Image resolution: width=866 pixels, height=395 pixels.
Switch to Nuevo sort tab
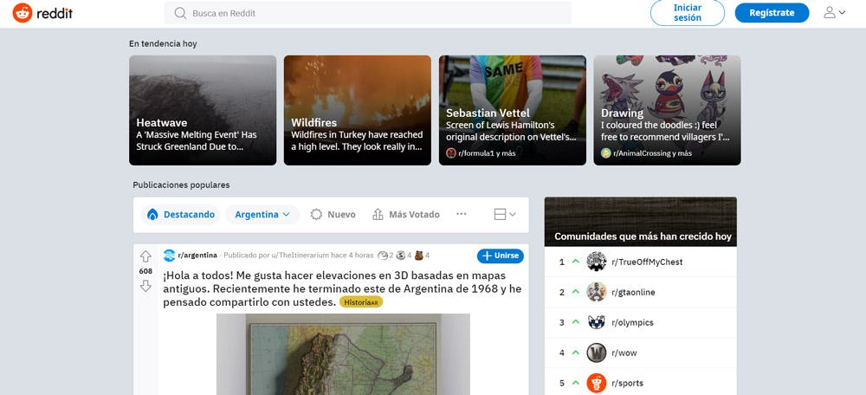(333, 214)
